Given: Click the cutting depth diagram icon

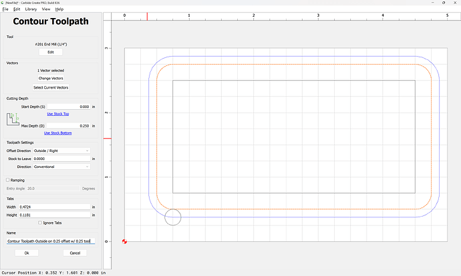Looking at the screenshot, I should click(14, 119).
